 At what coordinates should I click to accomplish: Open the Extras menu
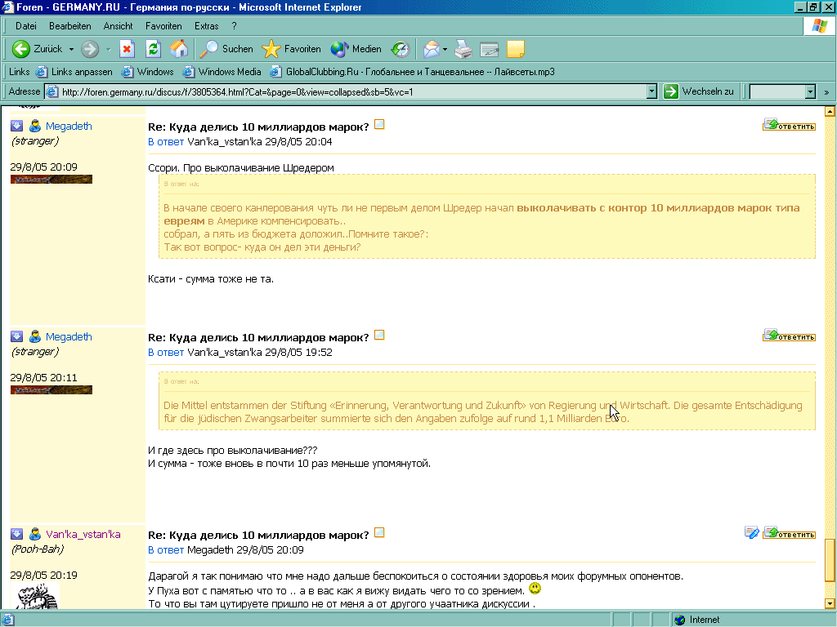pos(207,26)
